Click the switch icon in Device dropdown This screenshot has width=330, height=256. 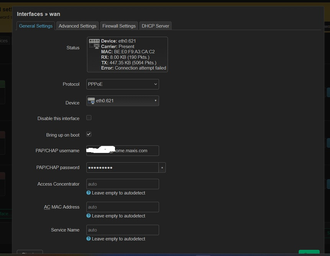pyautogui.click(x=91, y=101)
